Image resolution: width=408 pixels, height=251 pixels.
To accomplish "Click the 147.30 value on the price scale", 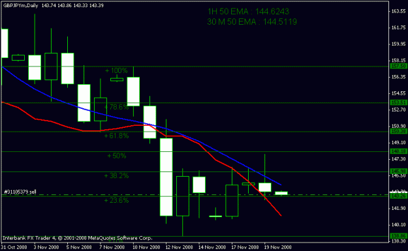I will pyautogui.click(x=398, y=159).
